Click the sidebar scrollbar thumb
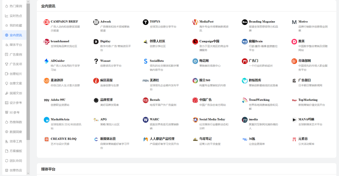 click(28, 72)
